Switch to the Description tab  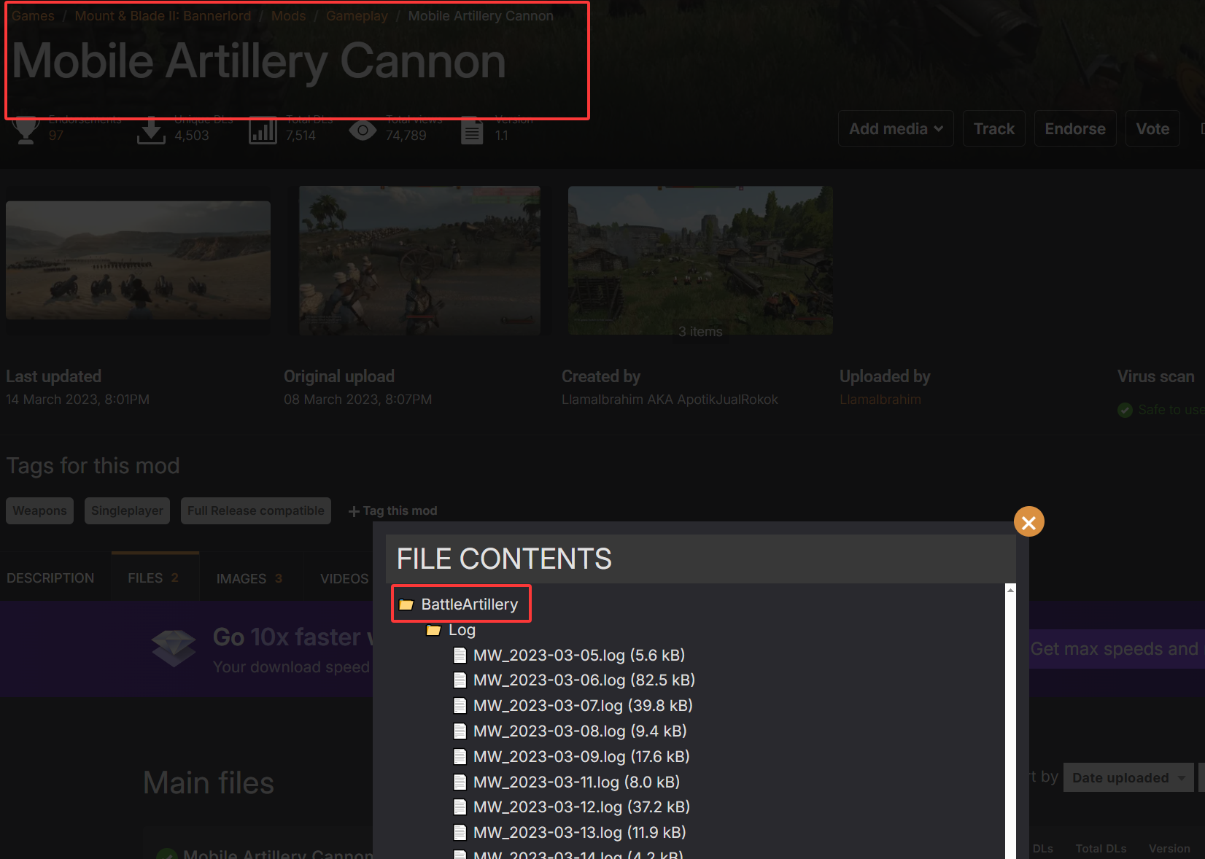[x=50, y=578]
